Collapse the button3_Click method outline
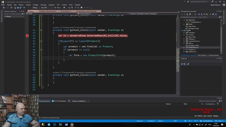 [x=41, y=75]
